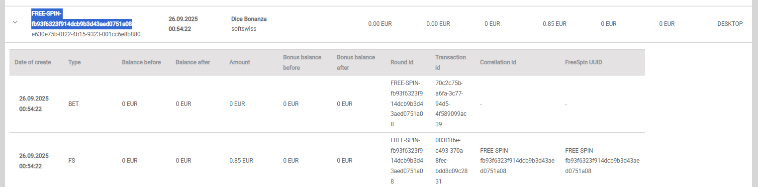Screen dimensions: 758x187
Task: Click the Balance after column header
Action: pyautogui.click(x=193, y=62)
